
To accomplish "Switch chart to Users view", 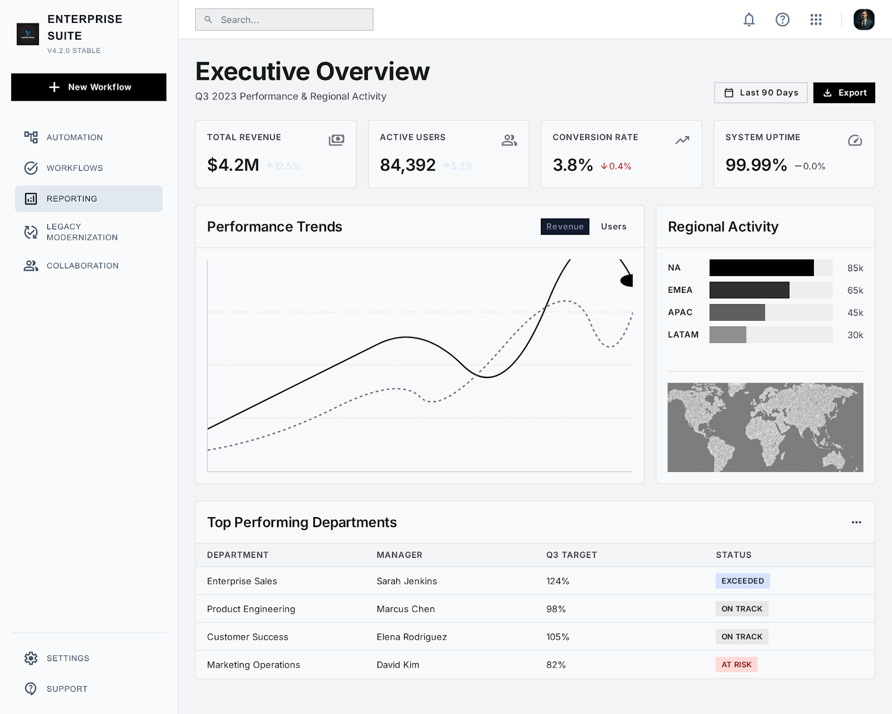I will point(613,226).
